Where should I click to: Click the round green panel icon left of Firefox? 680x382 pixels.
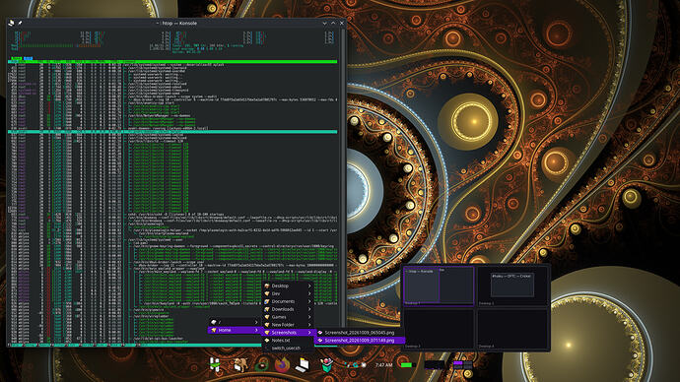(x=262, y=365)
